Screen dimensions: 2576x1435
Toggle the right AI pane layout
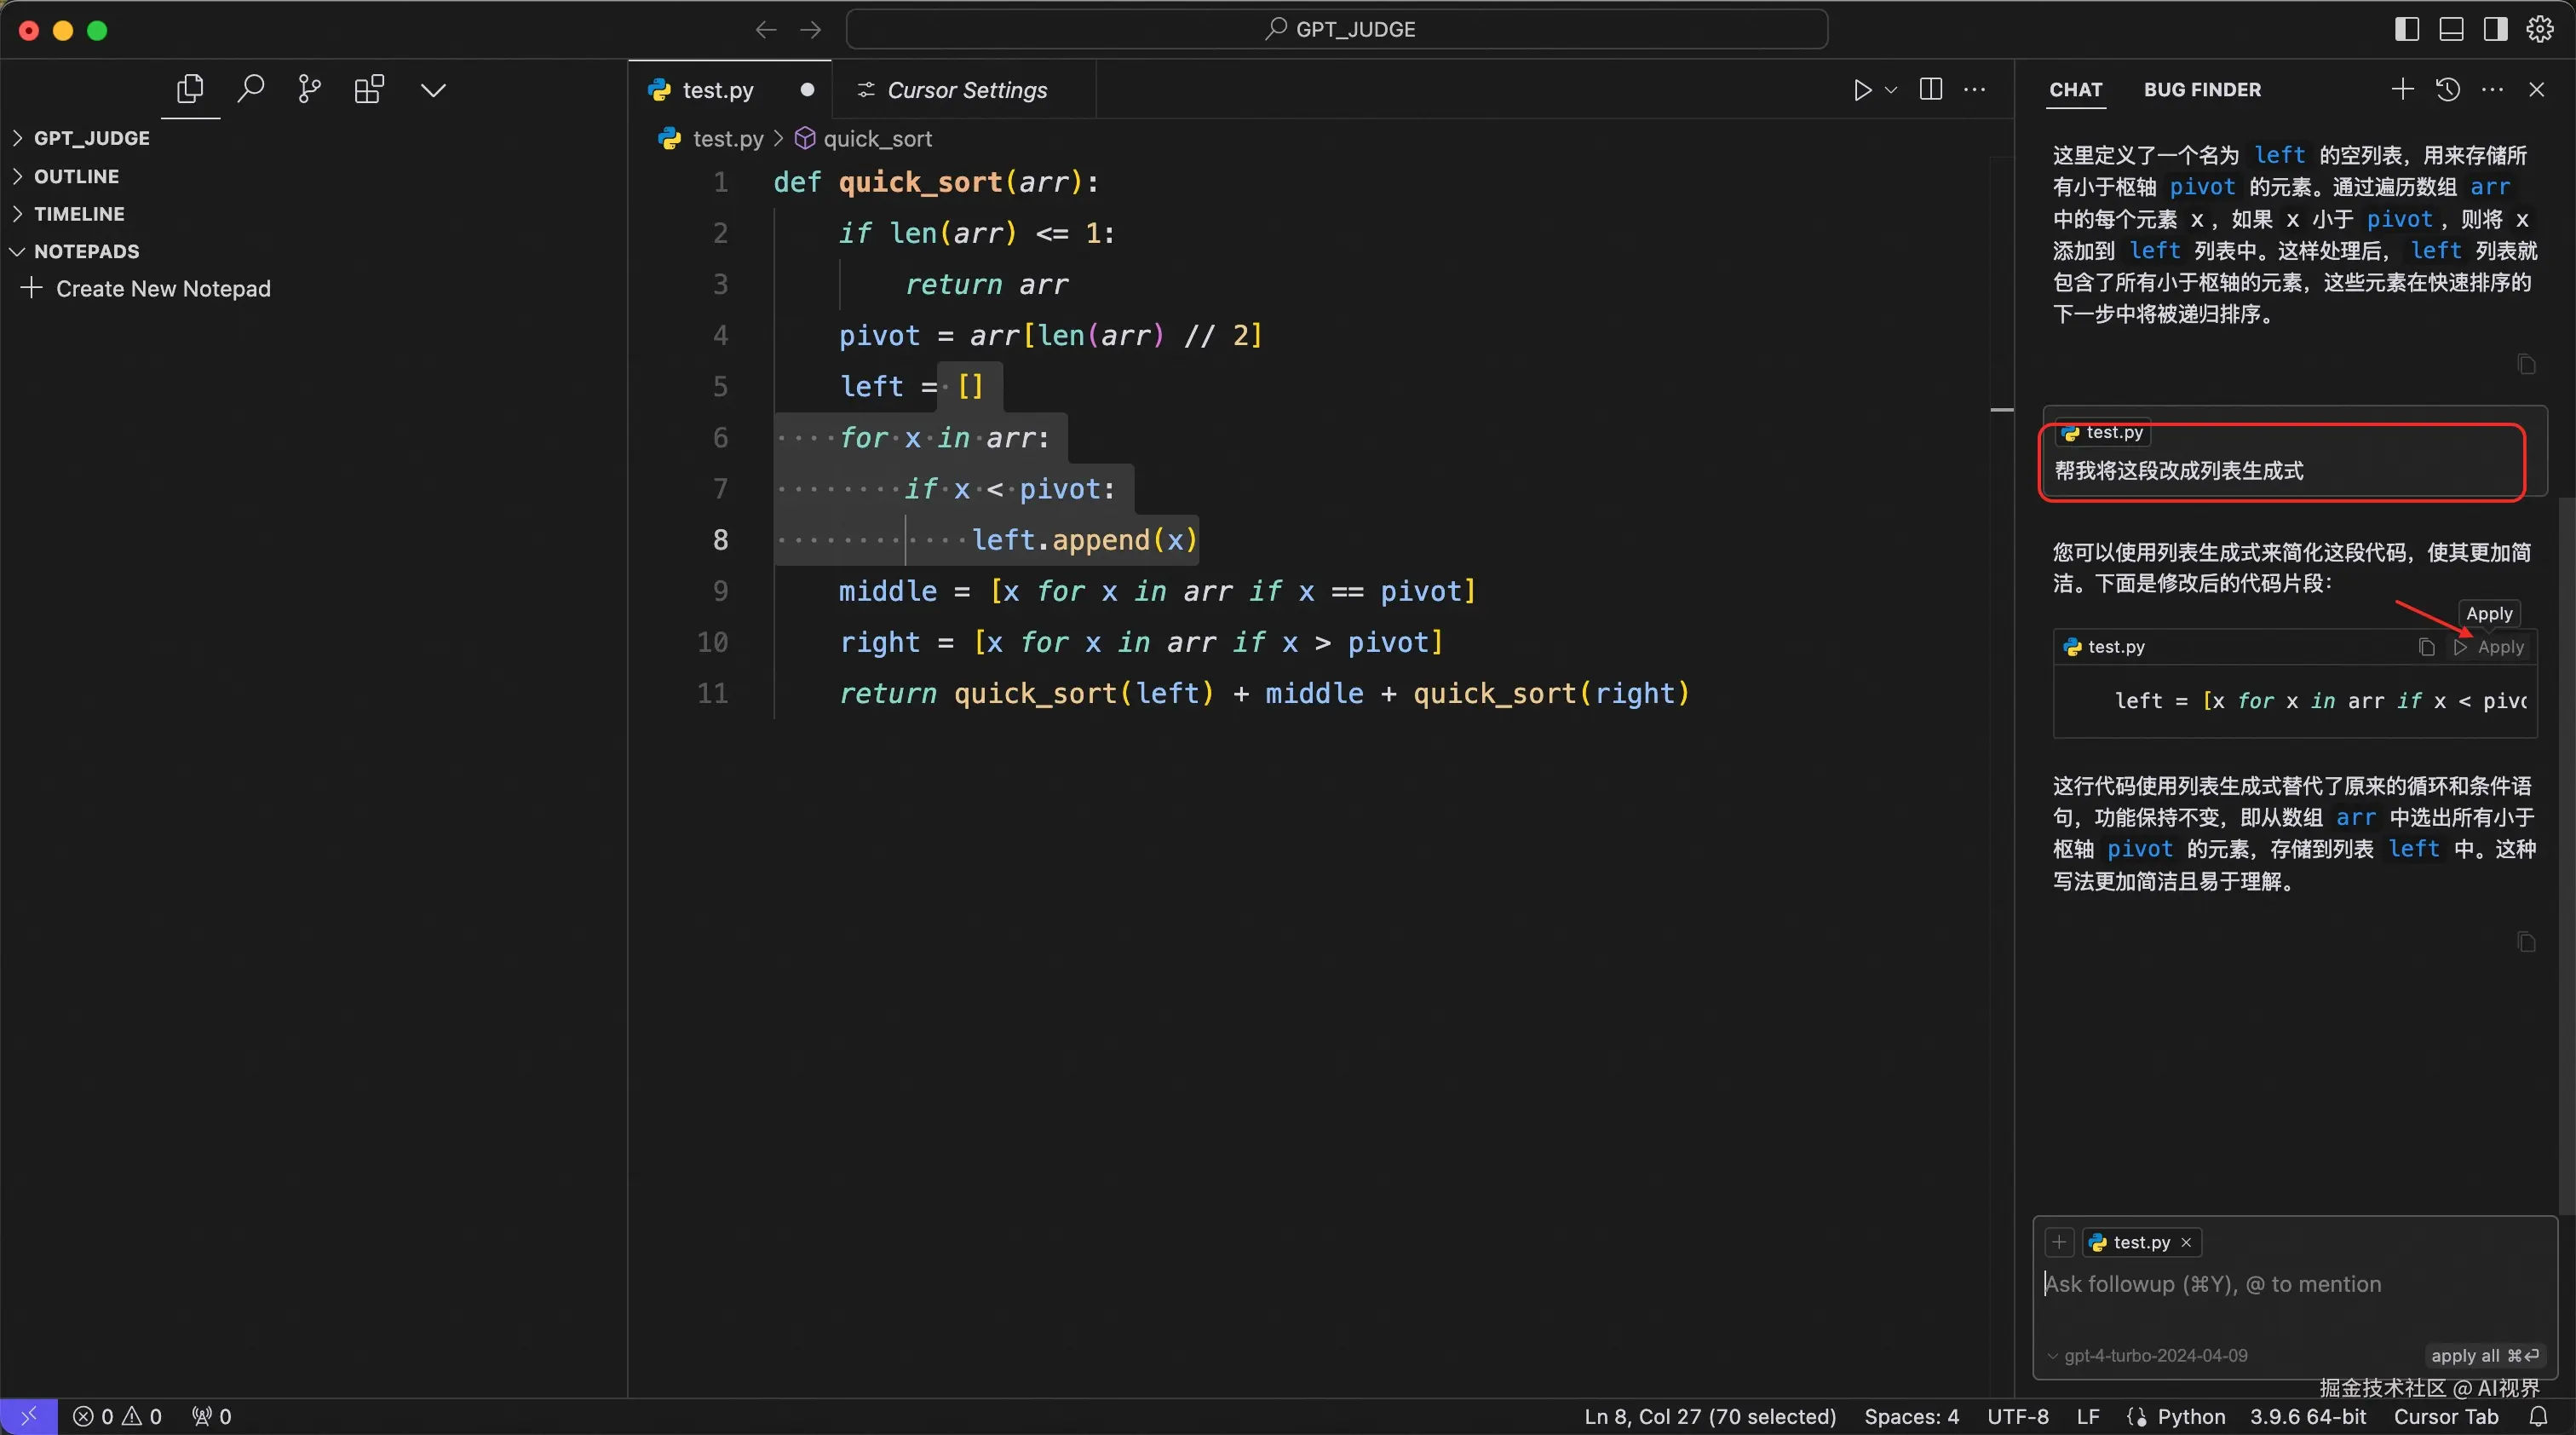(2495, 30)
